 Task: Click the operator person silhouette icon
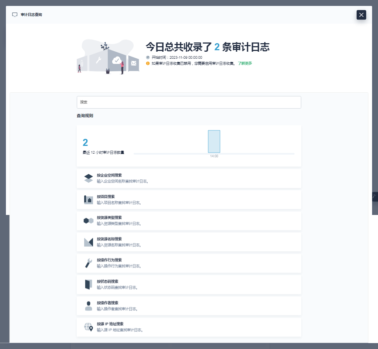pyautogui.click(x=89, y=306)
